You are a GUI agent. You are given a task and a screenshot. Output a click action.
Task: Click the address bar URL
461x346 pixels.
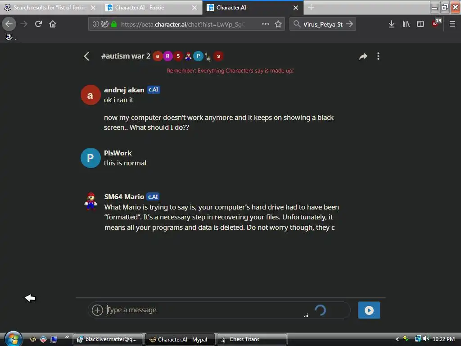click(x=182, y=24)
